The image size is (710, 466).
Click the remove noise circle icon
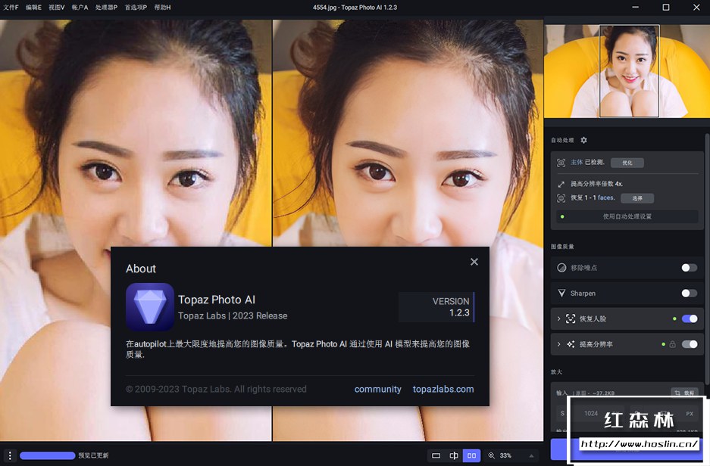point(561,268)
